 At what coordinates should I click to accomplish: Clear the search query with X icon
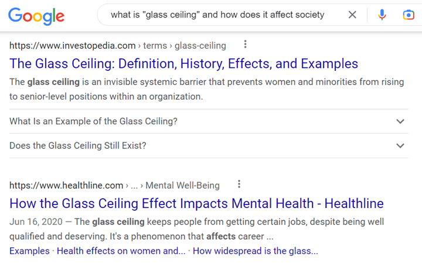(352, 15)
